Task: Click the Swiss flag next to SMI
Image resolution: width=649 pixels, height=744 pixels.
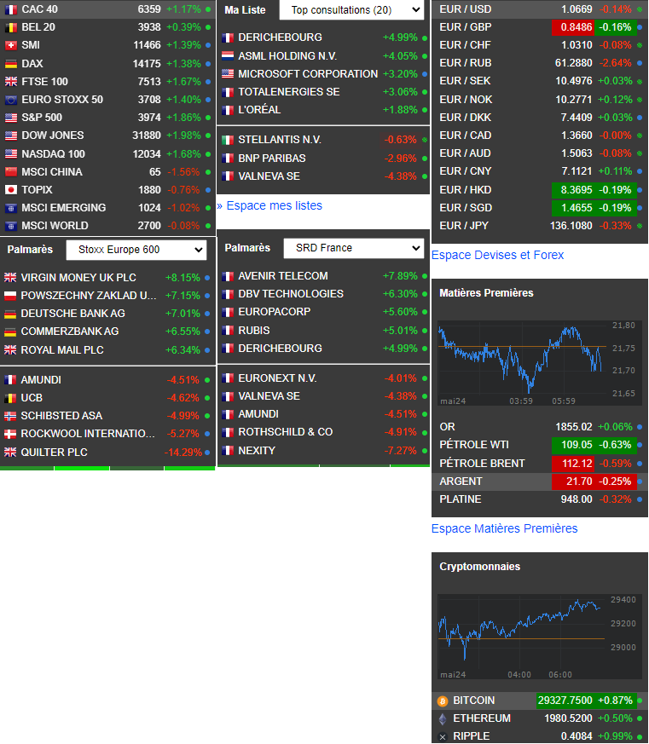Action: coord(11,45)
